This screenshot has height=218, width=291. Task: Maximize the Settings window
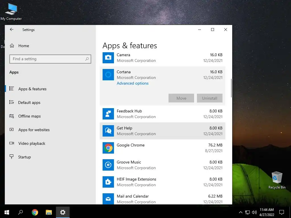(213, 30)
